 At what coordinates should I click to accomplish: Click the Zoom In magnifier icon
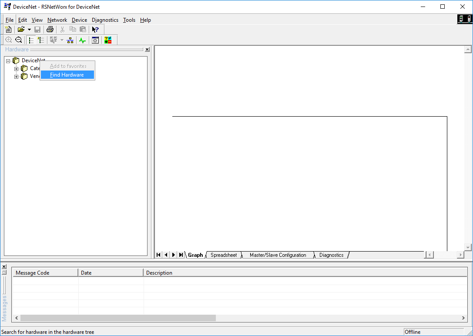pyautogui.click(x=9, y=40)
